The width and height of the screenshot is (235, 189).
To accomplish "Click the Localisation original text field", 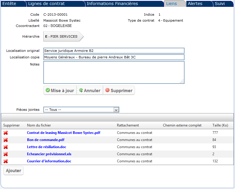I will click(x=114, y=51).
